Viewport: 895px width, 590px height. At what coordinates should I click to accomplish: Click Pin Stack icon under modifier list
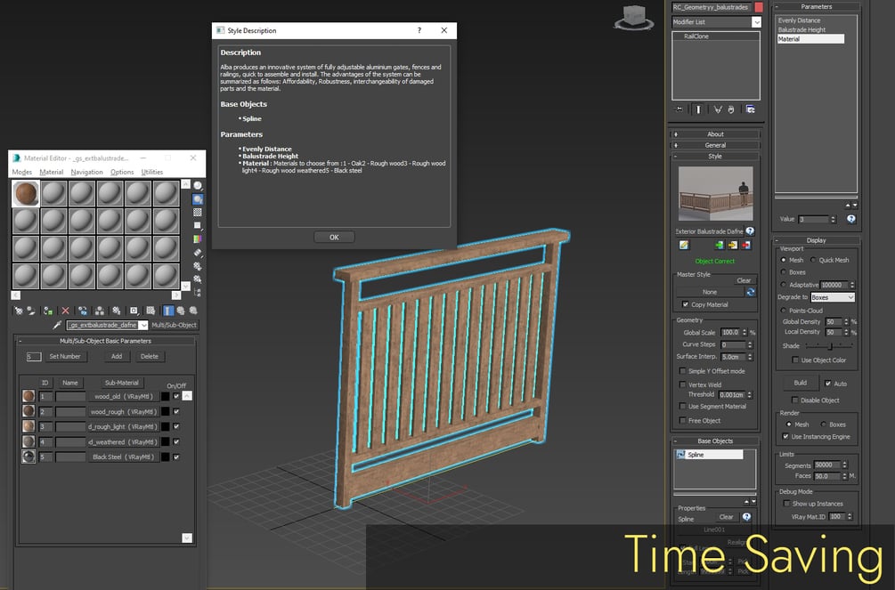click(x=679, y=109)
